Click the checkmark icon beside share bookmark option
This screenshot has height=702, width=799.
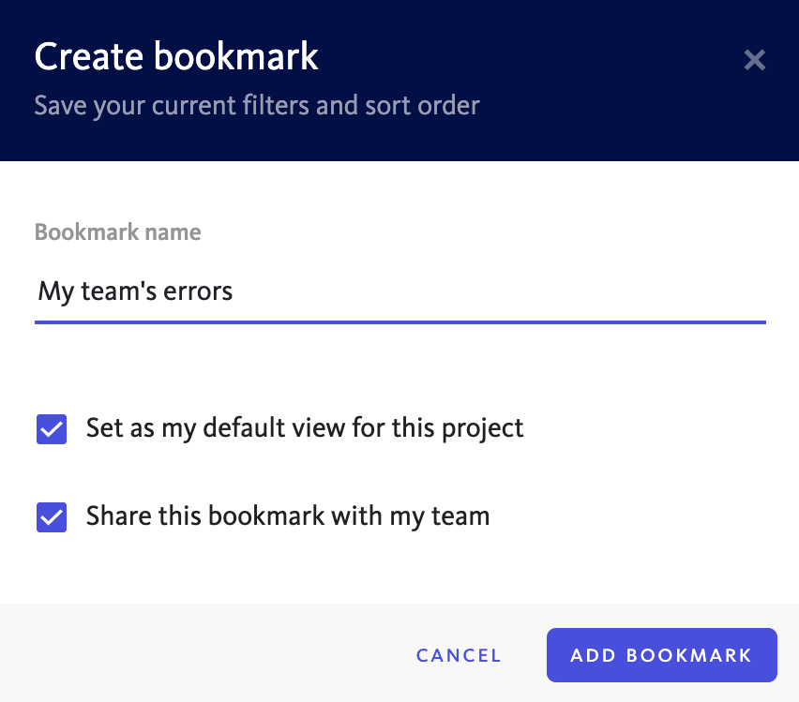click(x=52, y=517)
